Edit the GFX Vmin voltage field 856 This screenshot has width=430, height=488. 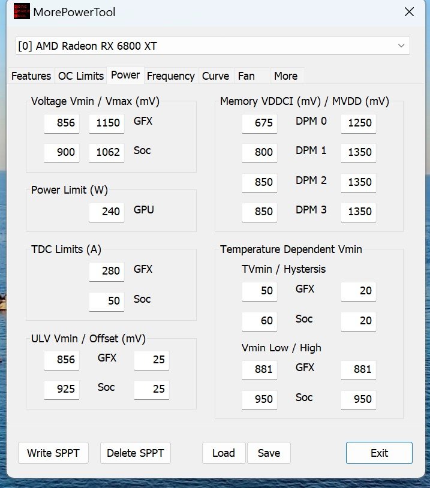(62, 123)
